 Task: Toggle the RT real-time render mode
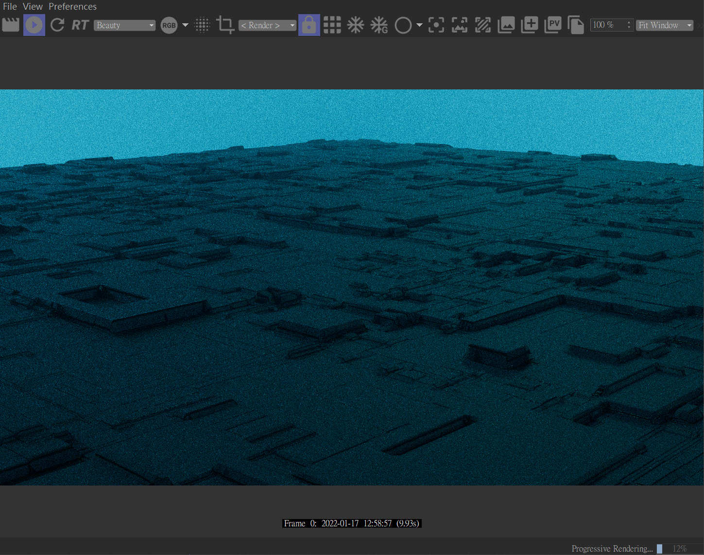(x=80, y=25)
